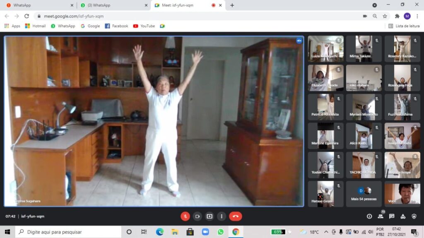Expand the hidden system tray icons
This screenshot has width=424, height=238.
coord(326,232)
